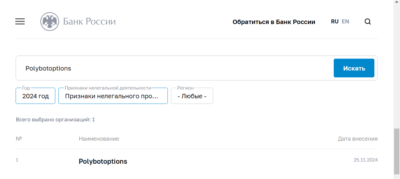Click the Всего выбрано организаций count text
400x179 pixels.
(x=55, y=119)
